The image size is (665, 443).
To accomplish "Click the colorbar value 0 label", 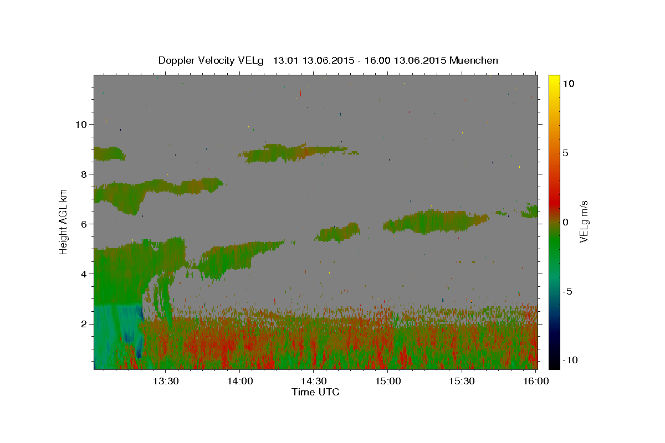I will 566,221.
